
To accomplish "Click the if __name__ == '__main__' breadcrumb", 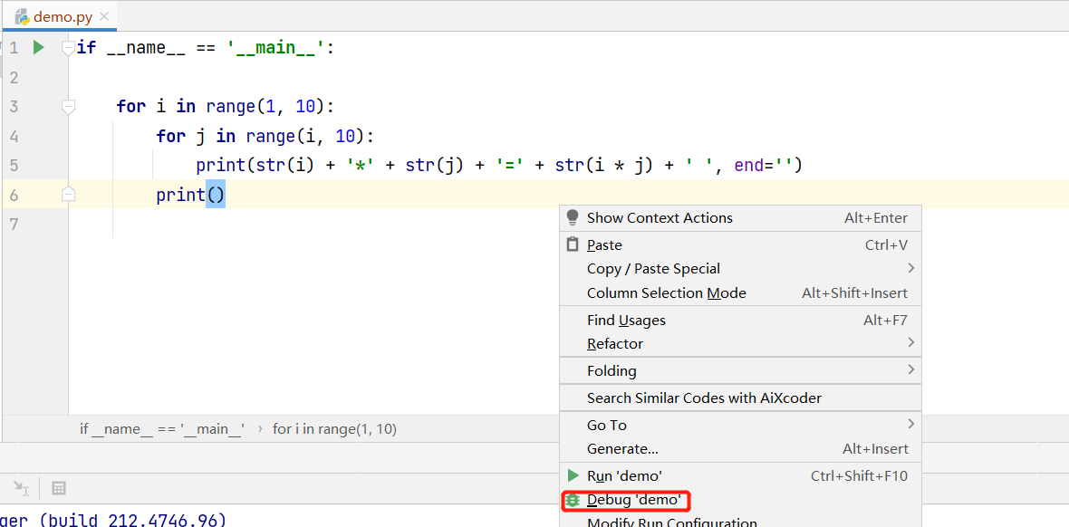I will coord(161,428).
